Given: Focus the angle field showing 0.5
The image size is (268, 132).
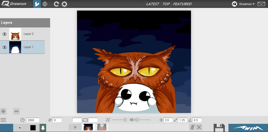Looking at the screenshot, I should click(197, 120).
